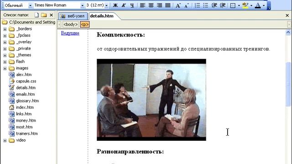
Task: Expand the _borders folder
Action: click(5, 29)
